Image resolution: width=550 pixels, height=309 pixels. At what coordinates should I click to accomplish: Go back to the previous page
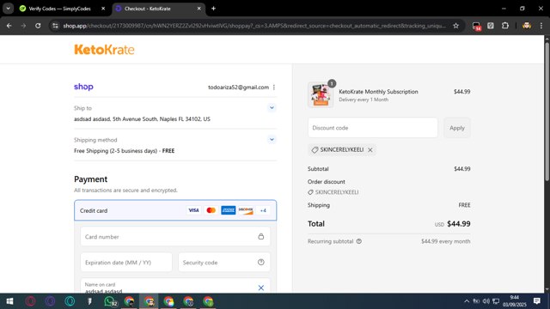point(9,26)
